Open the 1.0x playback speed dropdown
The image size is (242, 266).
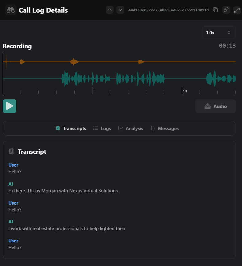[219, 33]
